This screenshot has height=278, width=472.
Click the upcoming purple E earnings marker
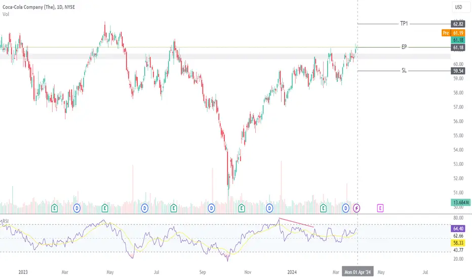pos(380,208)
